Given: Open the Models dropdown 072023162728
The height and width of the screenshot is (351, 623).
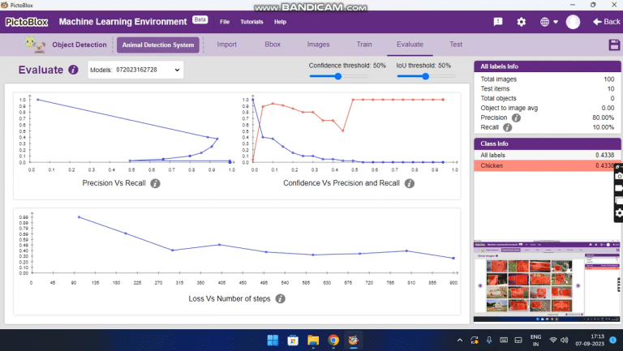Looking at the screenshot, I should tap(135, 70).
